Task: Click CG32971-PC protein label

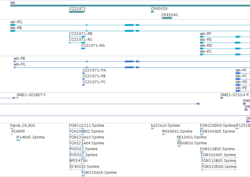Action: pos(94,82)
